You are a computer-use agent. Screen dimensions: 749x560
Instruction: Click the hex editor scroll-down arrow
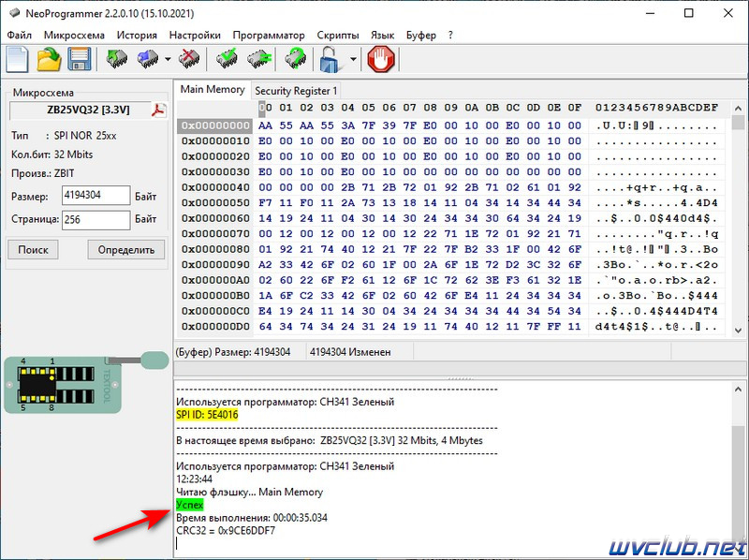tap(738, 331)
